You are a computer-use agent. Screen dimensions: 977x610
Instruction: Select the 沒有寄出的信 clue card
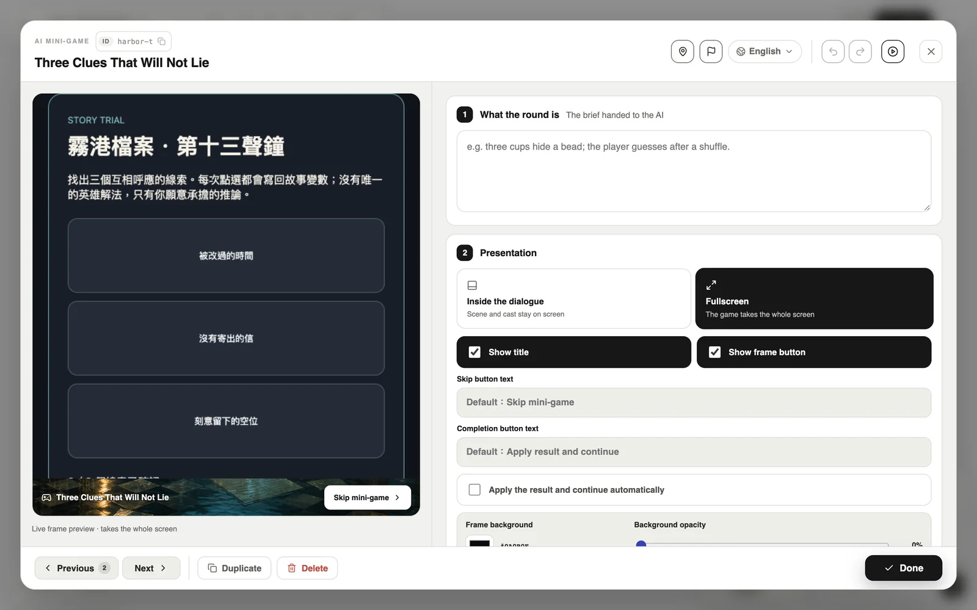point(226,339)
